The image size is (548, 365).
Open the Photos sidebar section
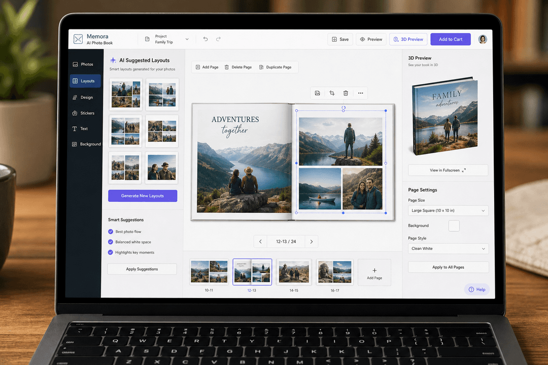pos(83,64)
